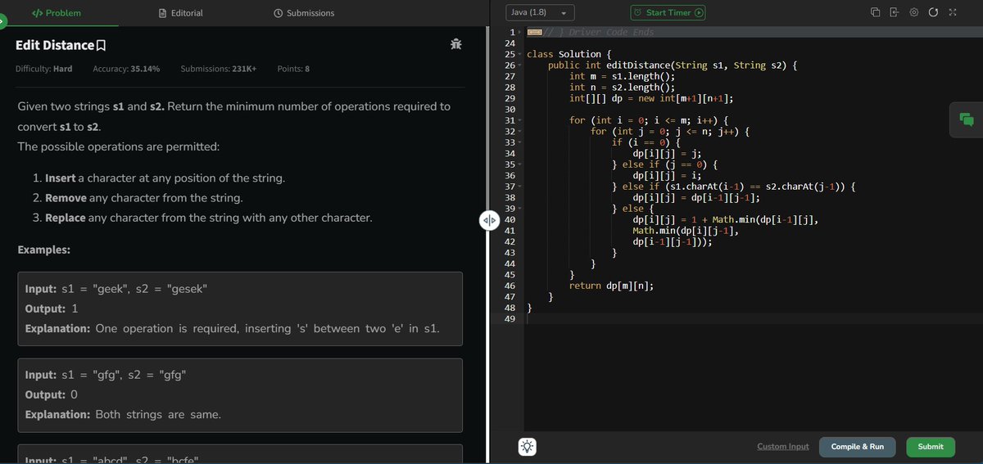Collapse inner for loop fold at line 32
Viewport: 983px width, 464px height.
point(521,131)
